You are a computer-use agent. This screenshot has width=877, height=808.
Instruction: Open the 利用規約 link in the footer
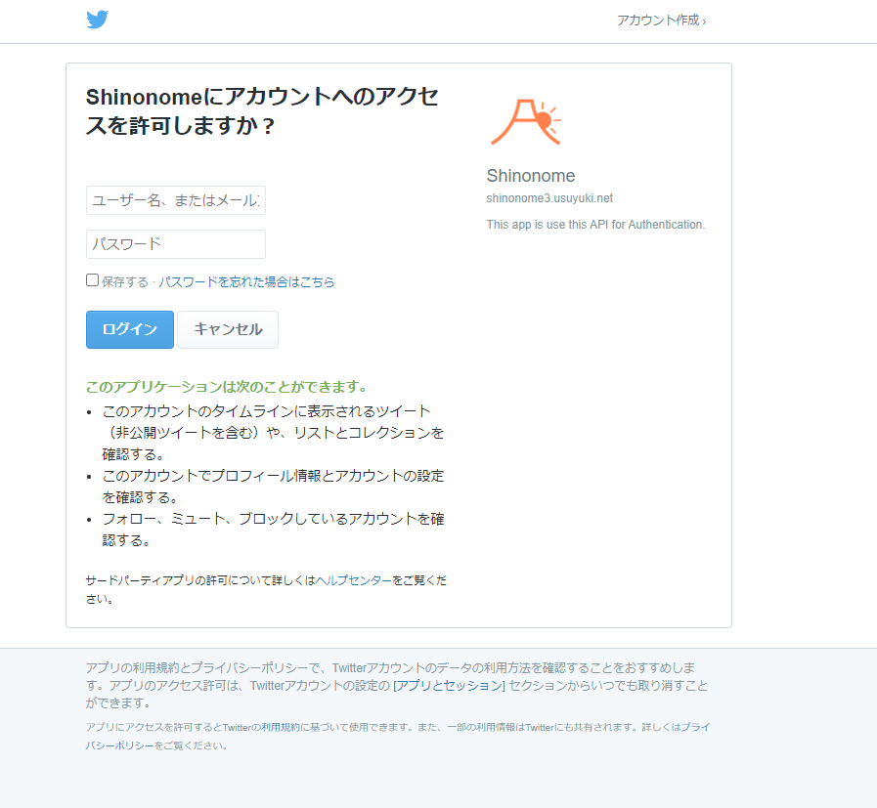click(281, 727)
